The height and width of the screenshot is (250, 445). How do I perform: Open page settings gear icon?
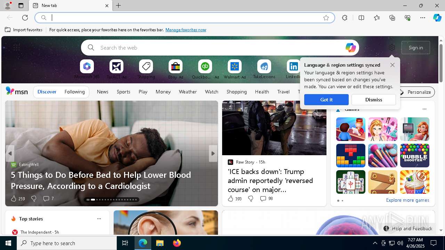[x=392, y=48]
